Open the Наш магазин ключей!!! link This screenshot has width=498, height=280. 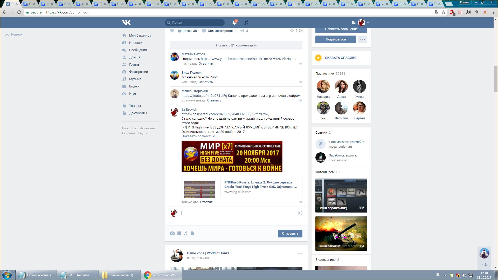click(x=346, y=142)
